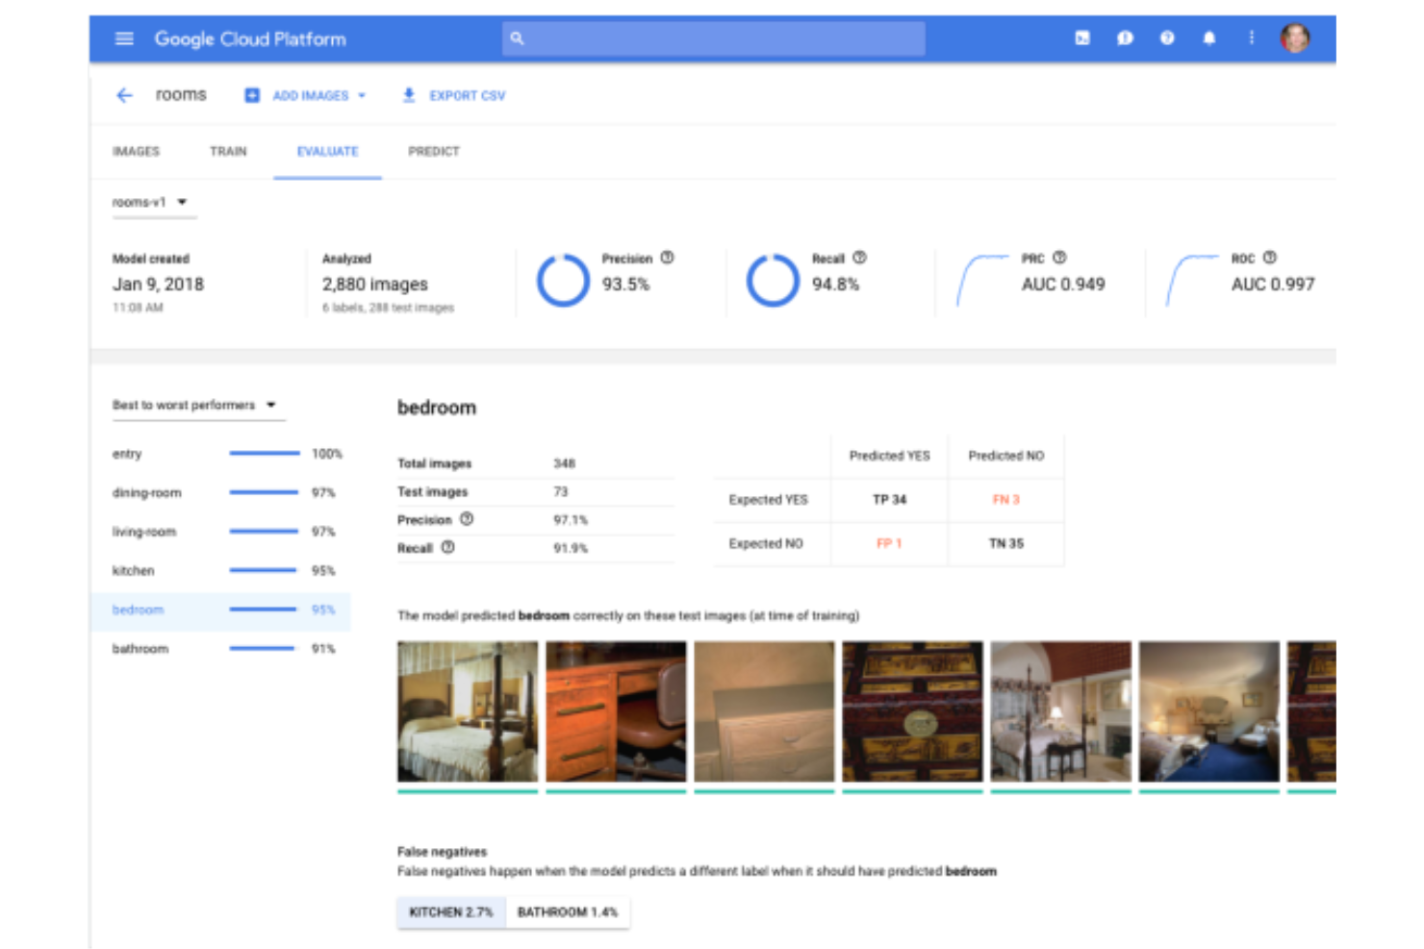Open the first bedroom test image thumbnail
The width and height of the screenshot is (1424, 949).
466,712
